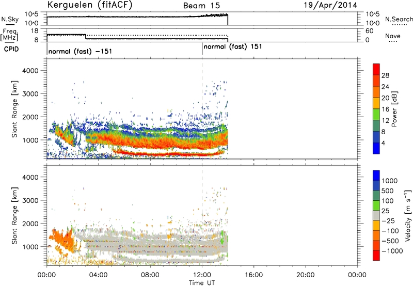This screenshot has height=286, width=413.
Task: Click the '4' value on power scale
Action: (383, 143)
